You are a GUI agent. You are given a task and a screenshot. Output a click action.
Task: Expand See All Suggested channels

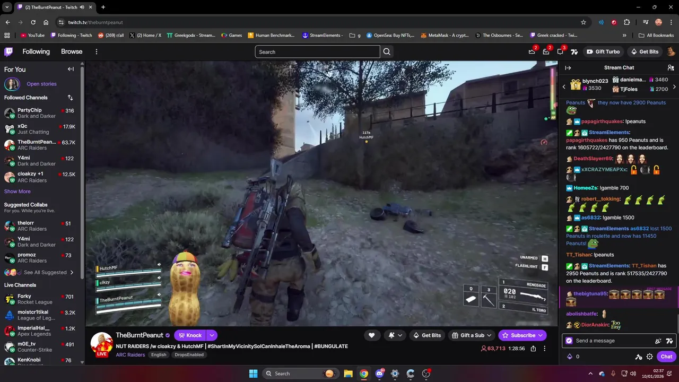tap(40, 272)
